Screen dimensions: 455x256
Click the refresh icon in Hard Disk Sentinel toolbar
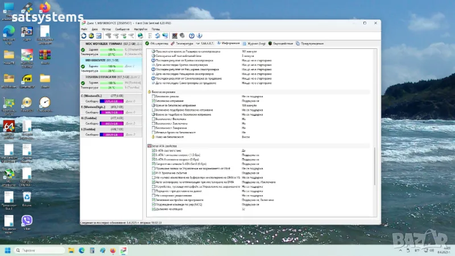84,35
